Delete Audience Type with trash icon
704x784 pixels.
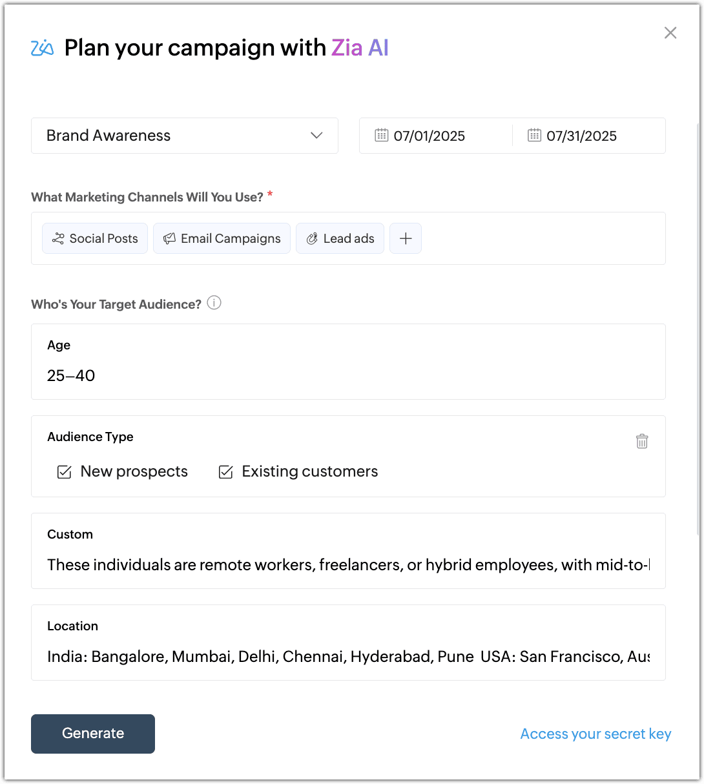(x=642, y=441)
